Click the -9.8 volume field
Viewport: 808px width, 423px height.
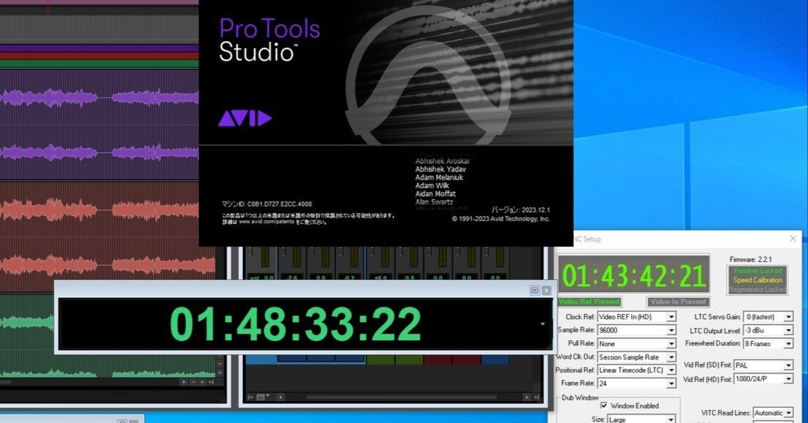pyautogui.click(x=409, y=278)
